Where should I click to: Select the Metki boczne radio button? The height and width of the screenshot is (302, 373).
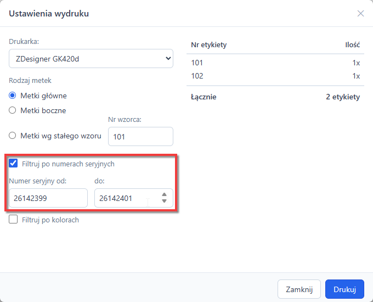pos(13,110)
